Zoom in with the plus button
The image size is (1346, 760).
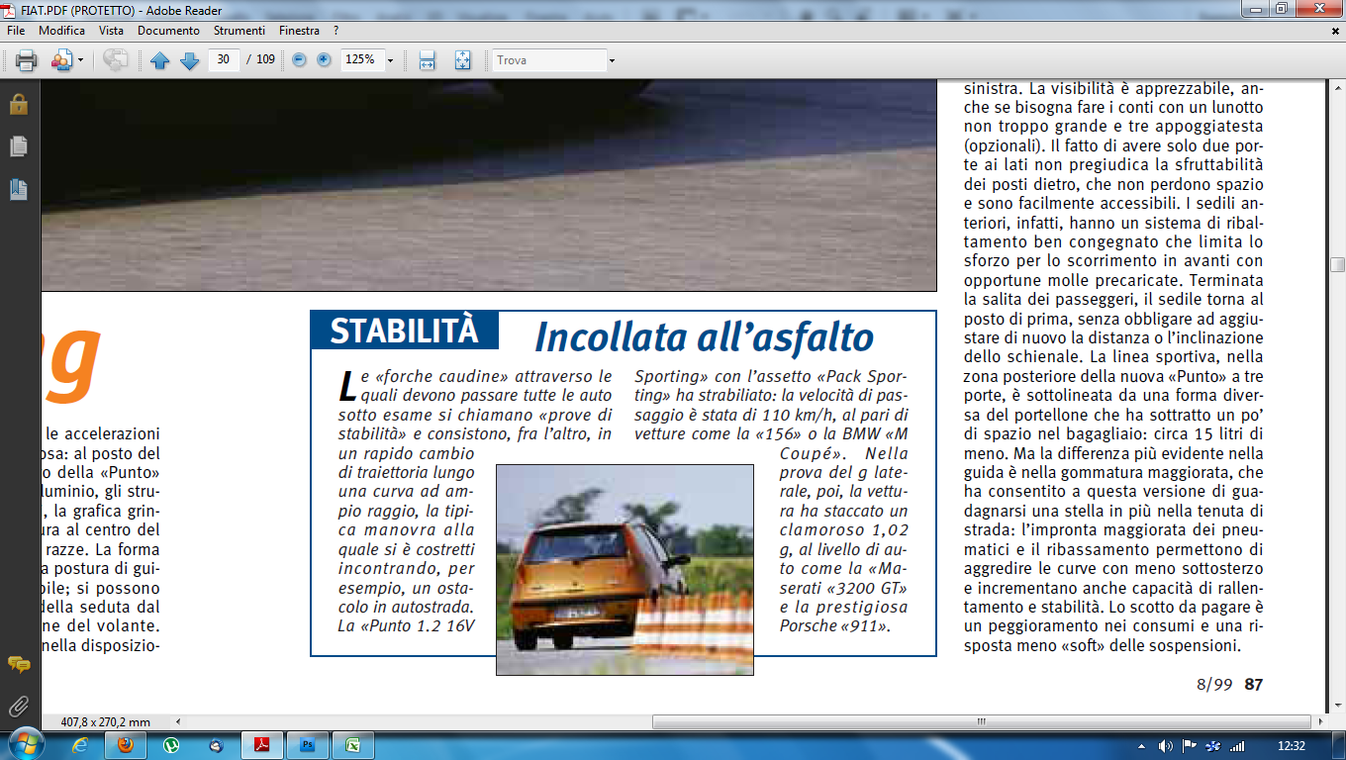[324, 60]
